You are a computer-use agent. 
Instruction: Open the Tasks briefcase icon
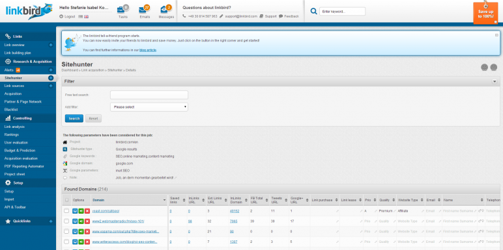[122, 9]
